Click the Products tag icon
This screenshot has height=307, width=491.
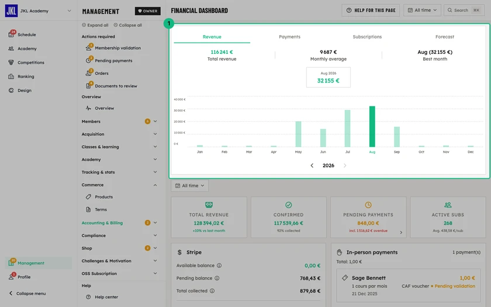[89, 196]
